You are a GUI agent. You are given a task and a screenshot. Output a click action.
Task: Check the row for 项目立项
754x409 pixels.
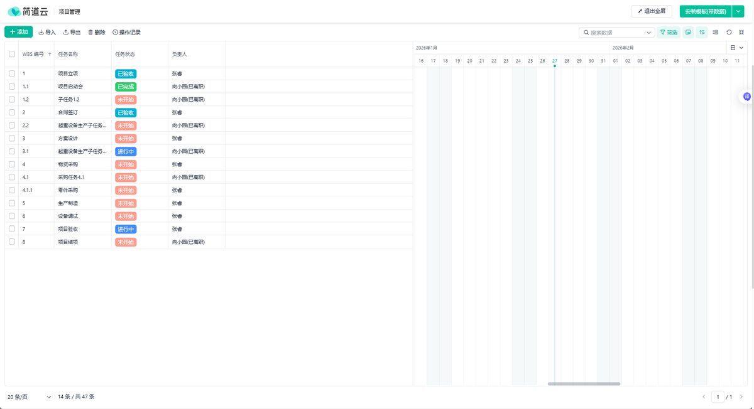pyautogui.click(x=12, y=73)
